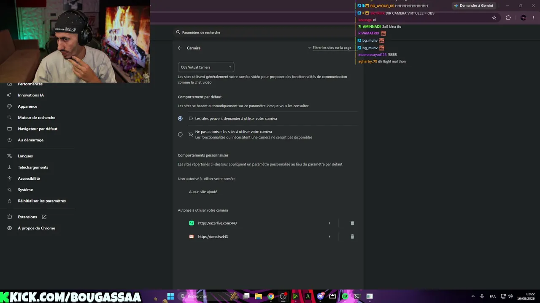Click chat username SKYRIIIX
540x303 pixels.
click(x=378, y=13)
